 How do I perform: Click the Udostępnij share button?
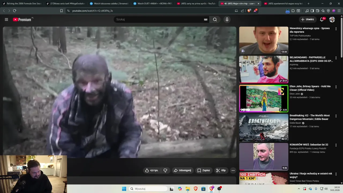[x=182, y=170]
